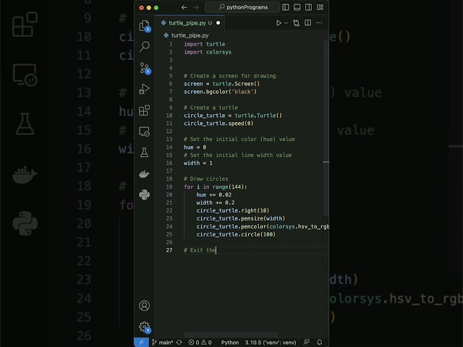Click the '# Create a turtle' comment
Viewport: 463px width, 347px height.
[x=211, y=108]
